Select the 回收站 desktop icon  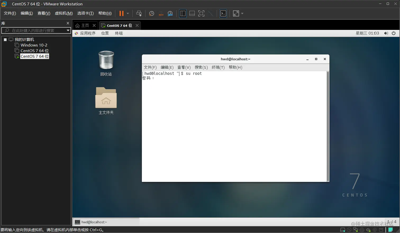[x=106, y=63]
